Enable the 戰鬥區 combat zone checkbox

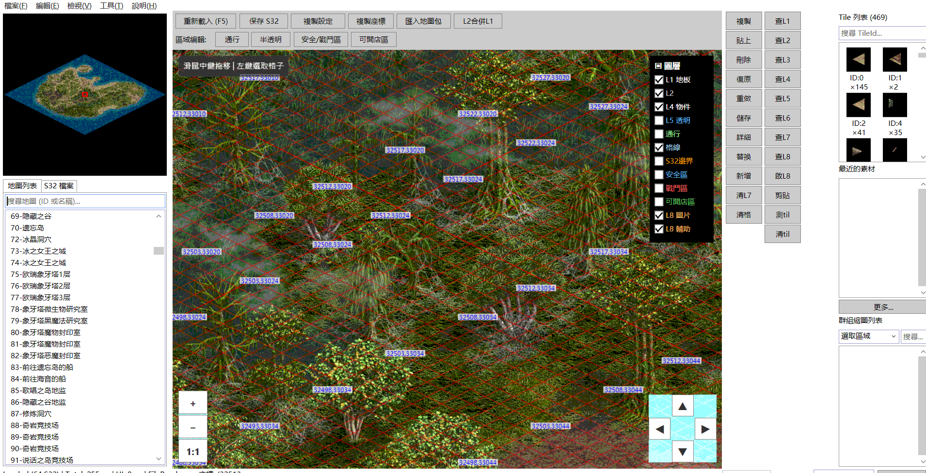[659, 188]
